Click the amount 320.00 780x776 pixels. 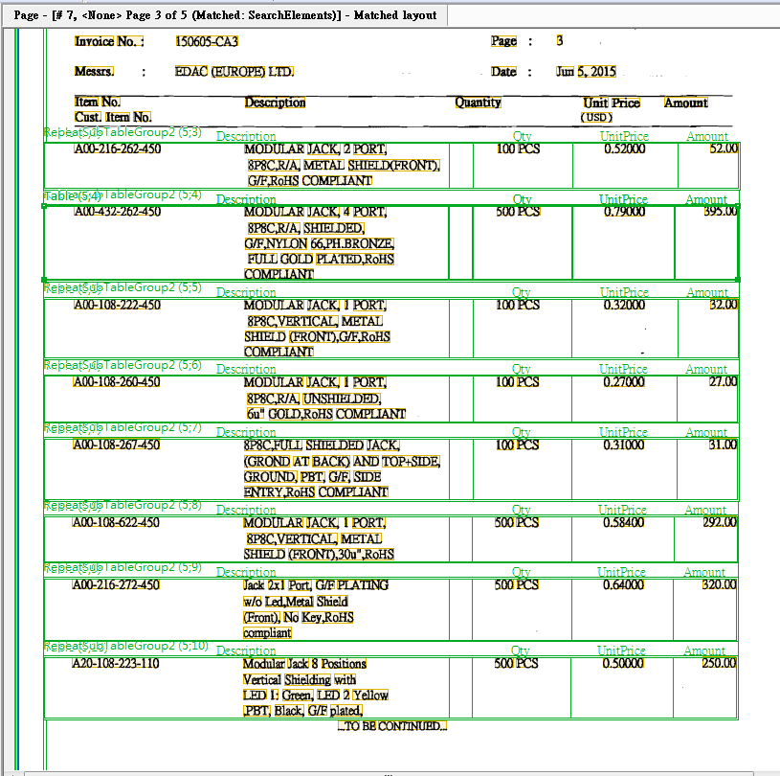(x=720, y=584)
